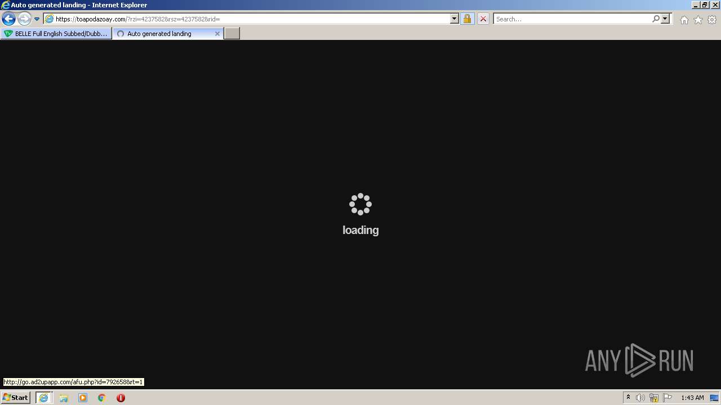Open the recent pages dropdown arrow
The image size is (721, 405).
[x=37, y=19]
